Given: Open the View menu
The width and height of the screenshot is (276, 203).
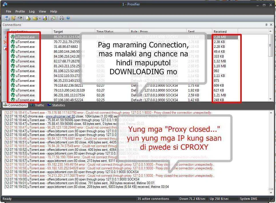Looking at the screenshot, I should 42,11.
